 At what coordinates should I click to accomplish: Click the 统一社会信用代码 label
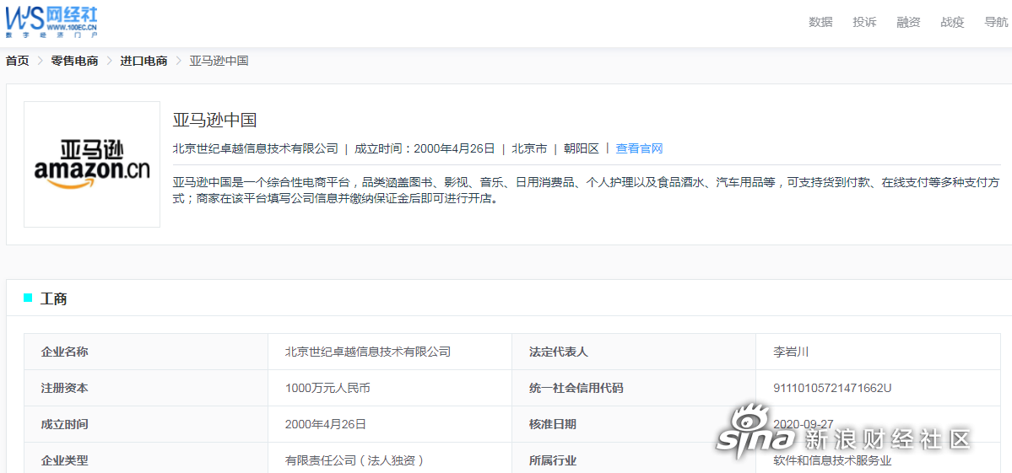(x=576, y=388)
